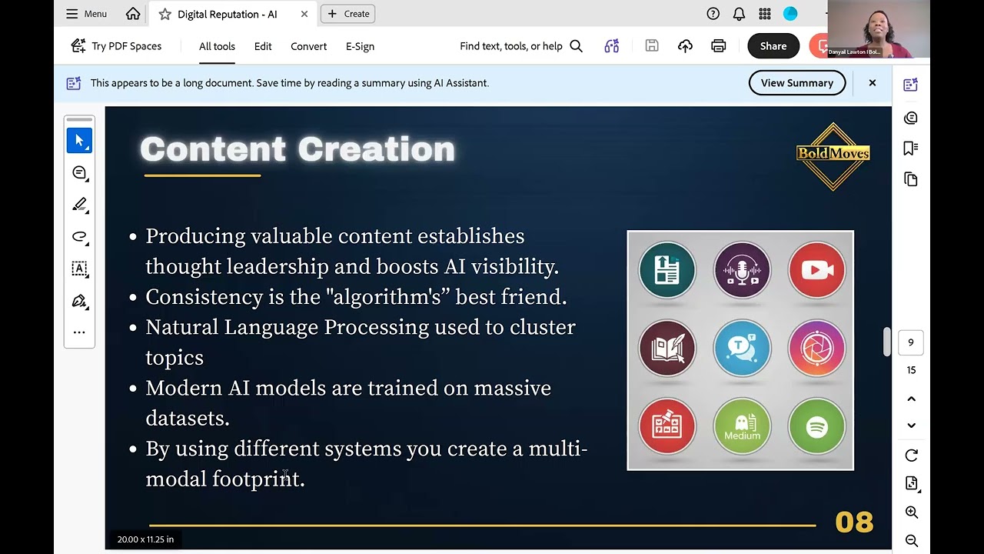This screenshot has width=984, height=554.
Task: Open the apps grid launcher
Action: [x=764, y=14]
